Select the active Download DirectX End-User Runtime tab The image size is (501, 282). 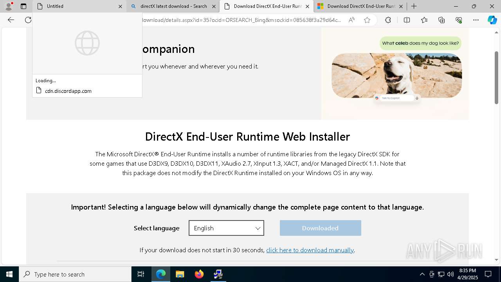[x=267, y=6]
